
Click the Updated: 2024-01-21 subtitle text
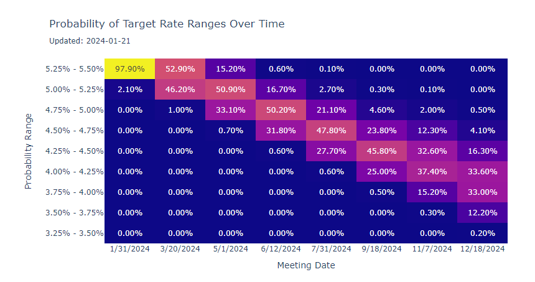90,41
